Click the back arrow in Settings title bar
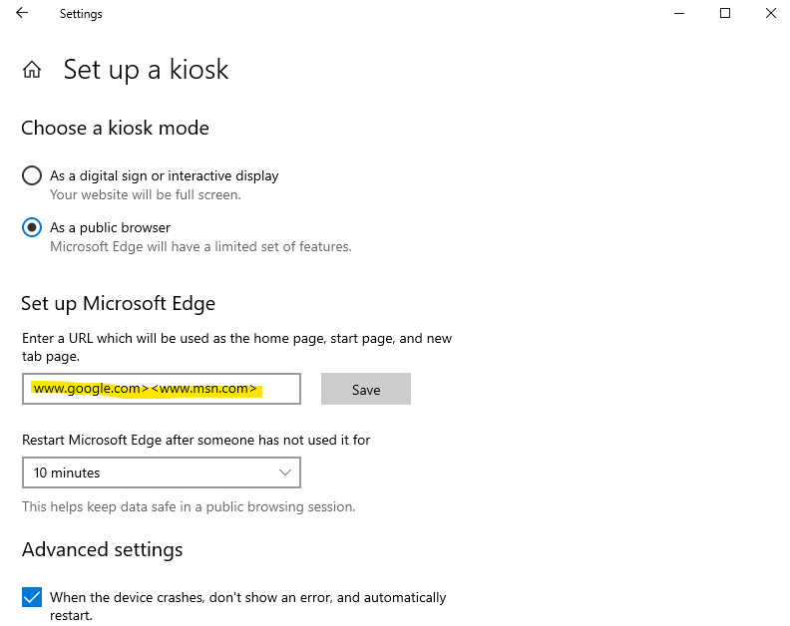 [22, 13]
